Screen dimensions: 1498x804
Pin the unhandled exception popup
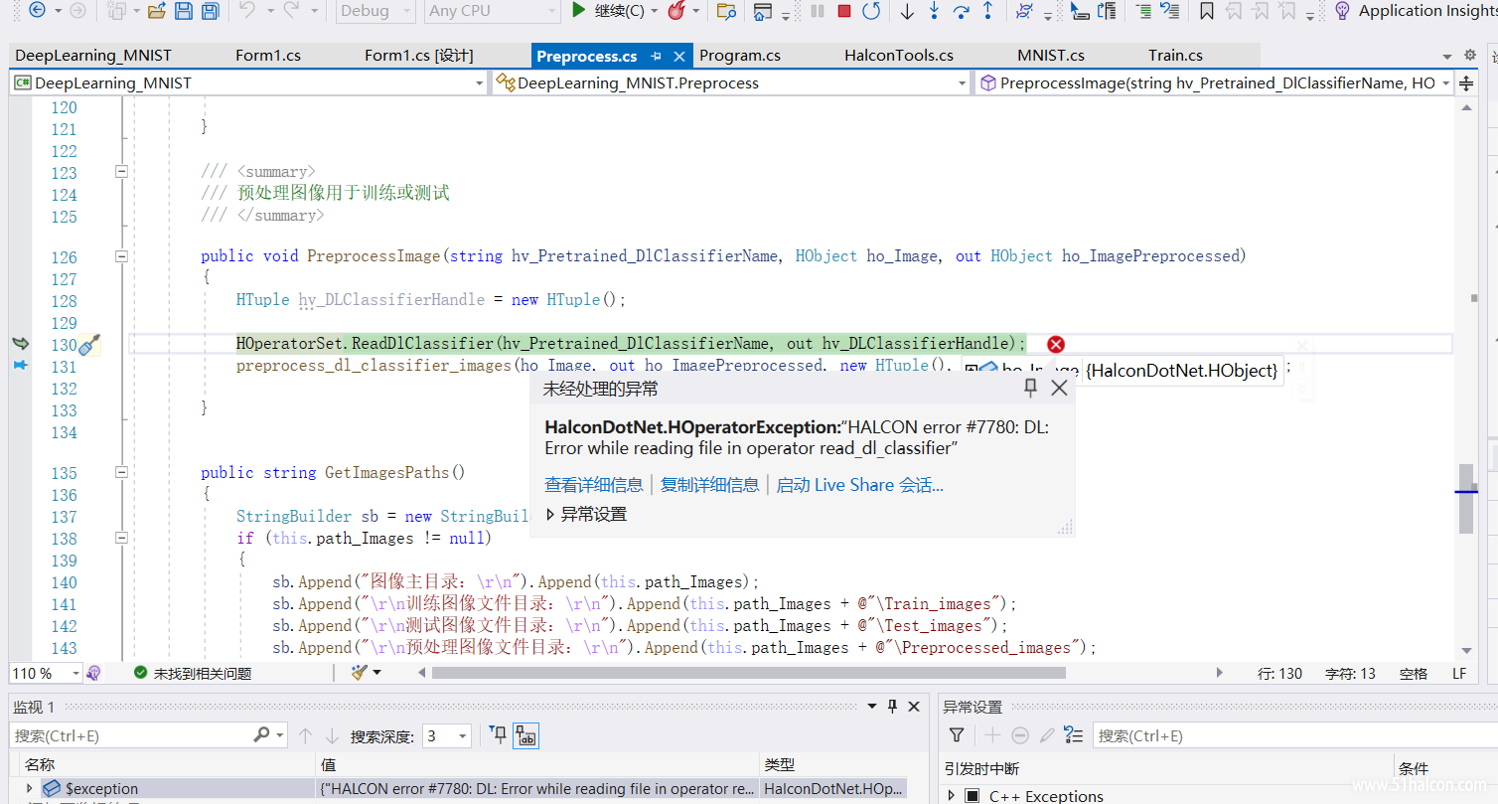click(x=1030, y=388)
